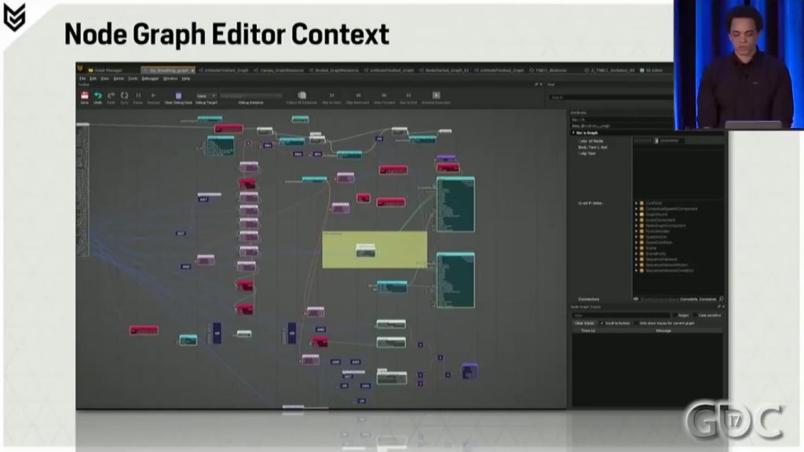The image size is (804, 452).
Task: Open the View menu
Action: (104, 78)
